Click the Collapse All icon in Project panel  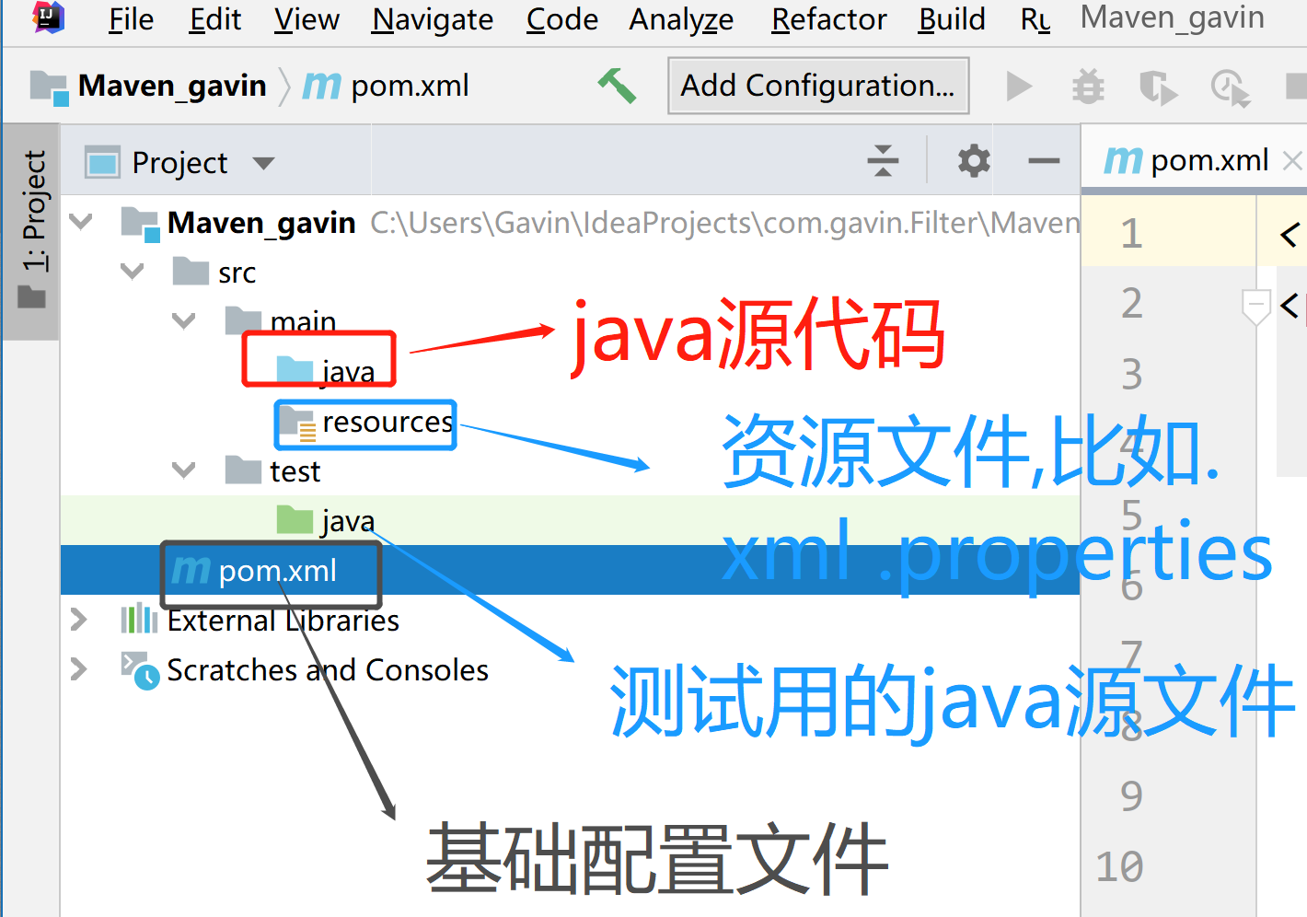tap(883, 161)
